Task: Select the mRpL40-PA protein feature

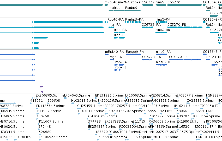Action: (x=107, y=54)
